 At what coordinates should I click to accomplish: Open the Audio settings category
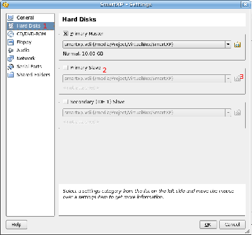30,50
